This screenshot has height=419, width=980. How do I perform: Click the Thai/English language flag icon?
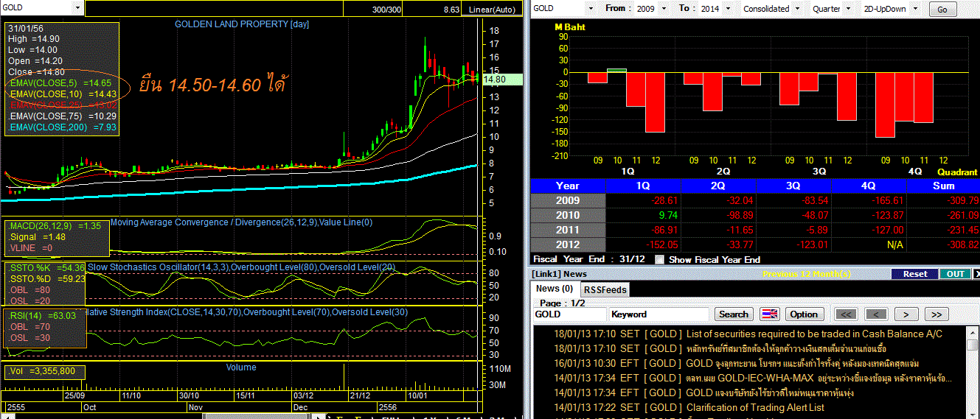point(769,314)
